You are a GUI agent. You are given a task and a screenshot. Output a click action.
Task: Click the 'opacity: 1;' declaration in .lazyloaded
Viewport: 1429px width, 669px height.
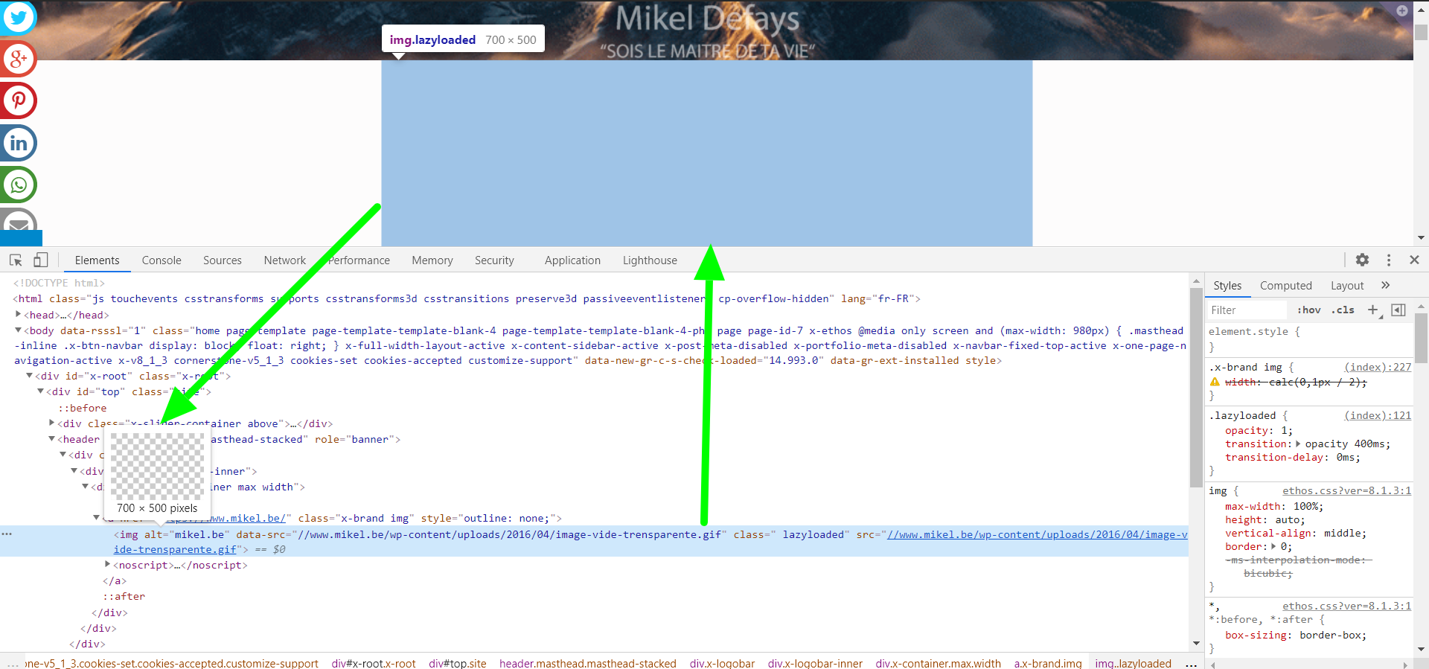pos(1259,430)
